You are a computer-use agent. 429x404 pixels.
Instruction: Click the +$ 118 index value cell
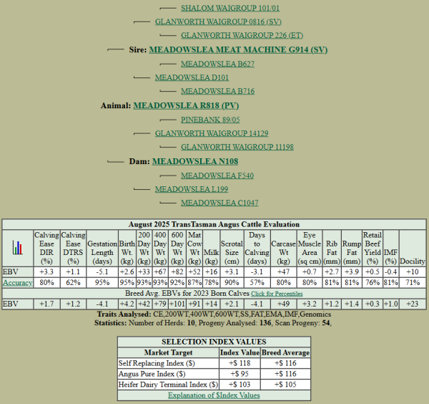[x=240, y=363]
